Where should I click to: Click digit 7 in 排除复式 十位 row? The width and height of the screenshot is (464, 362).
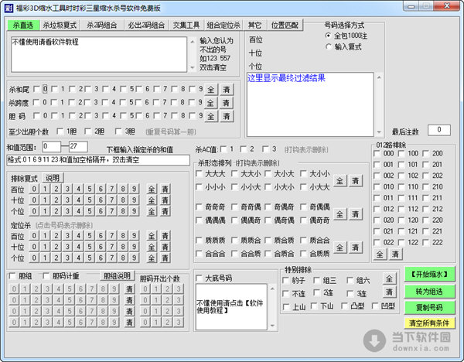coord(112,200)
